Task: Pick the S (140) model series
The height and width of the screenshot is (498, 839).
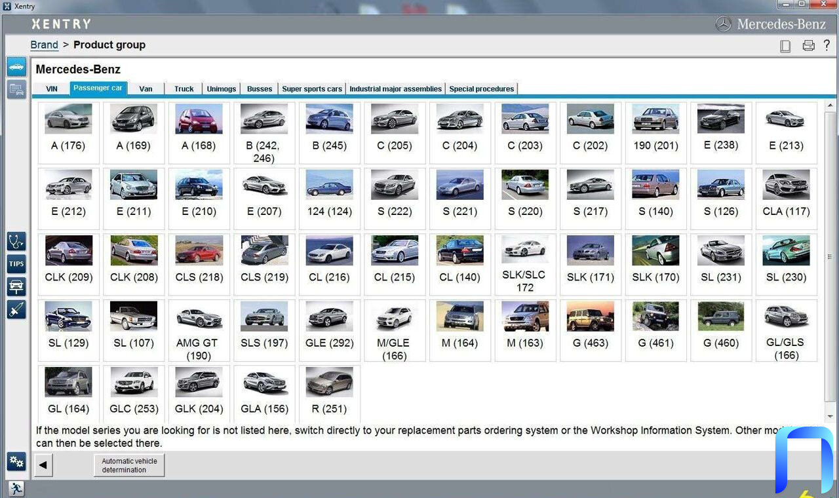Action: (655, 199)
